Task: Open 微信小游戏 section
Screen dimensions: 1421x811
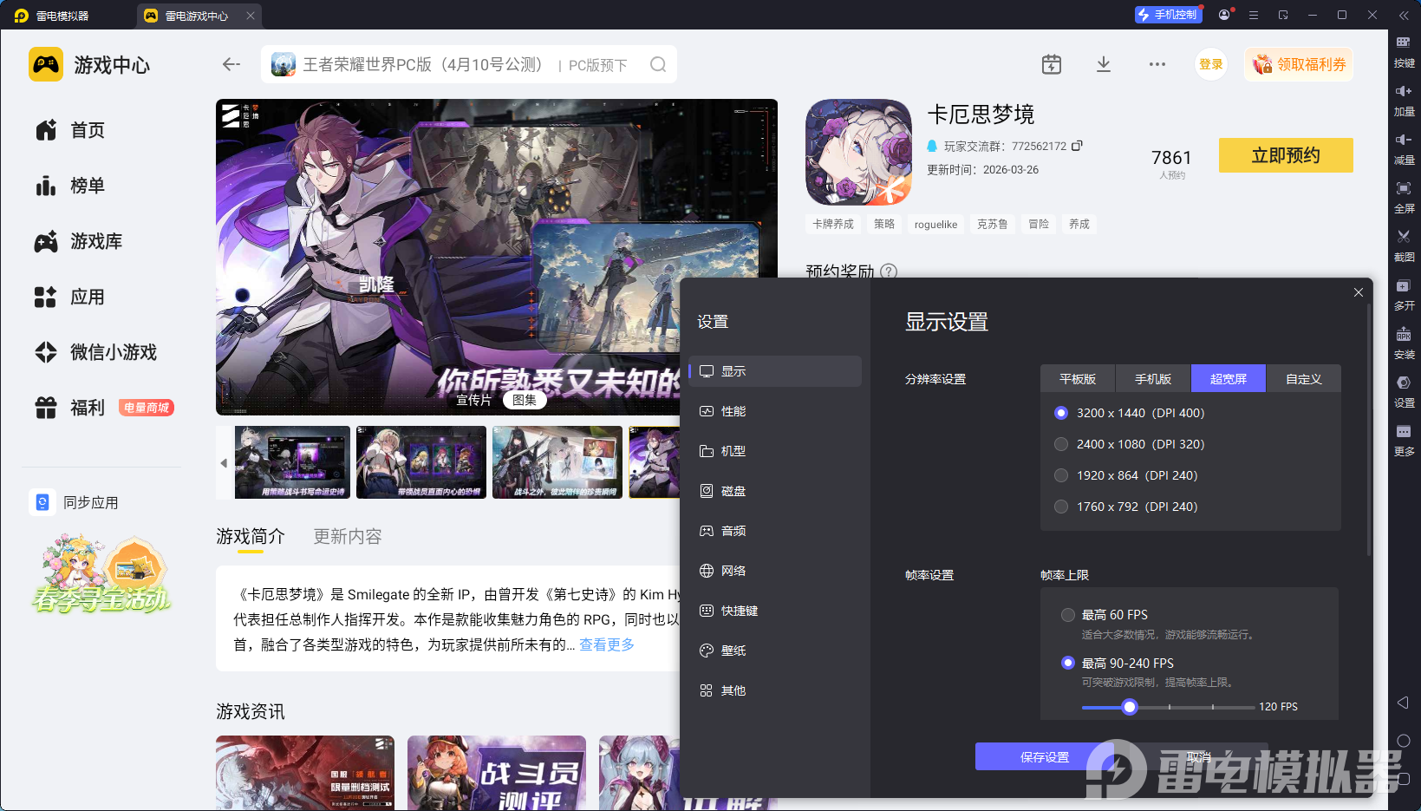Action: (x=96, y=352)
